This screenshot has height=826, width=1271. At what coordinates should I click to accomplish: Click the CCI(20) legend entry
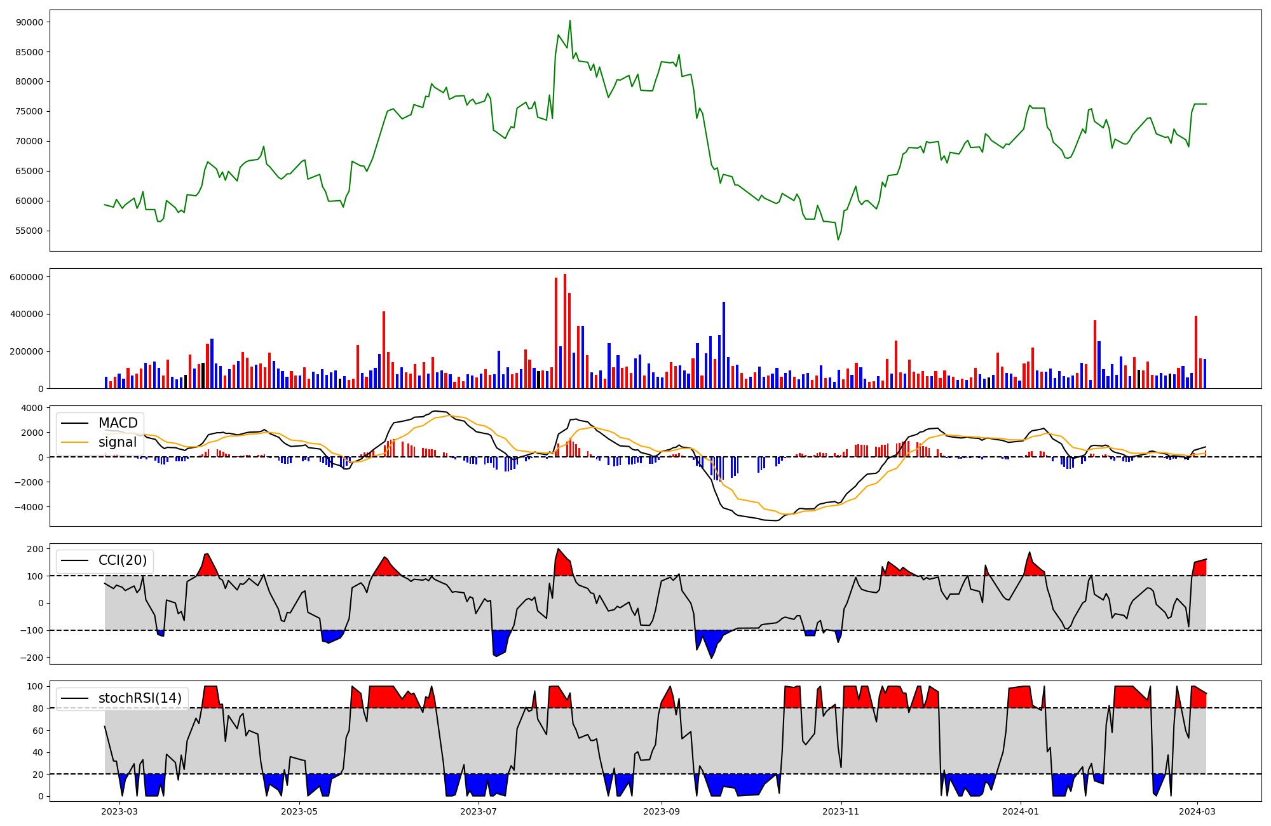point(122,560)
